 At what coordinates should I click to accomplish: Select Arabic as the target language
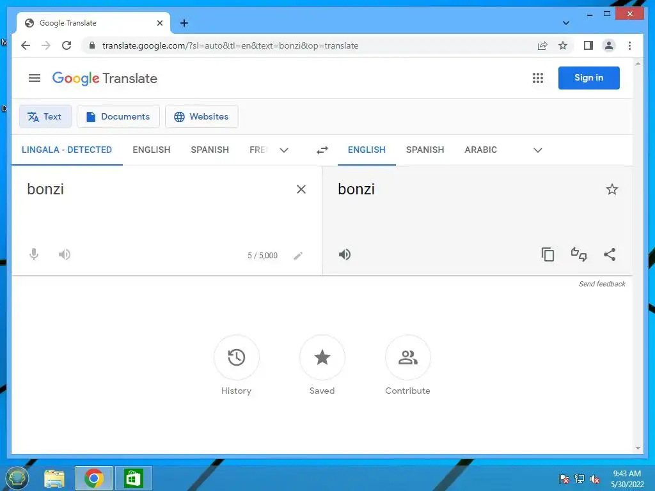(481, 150)
